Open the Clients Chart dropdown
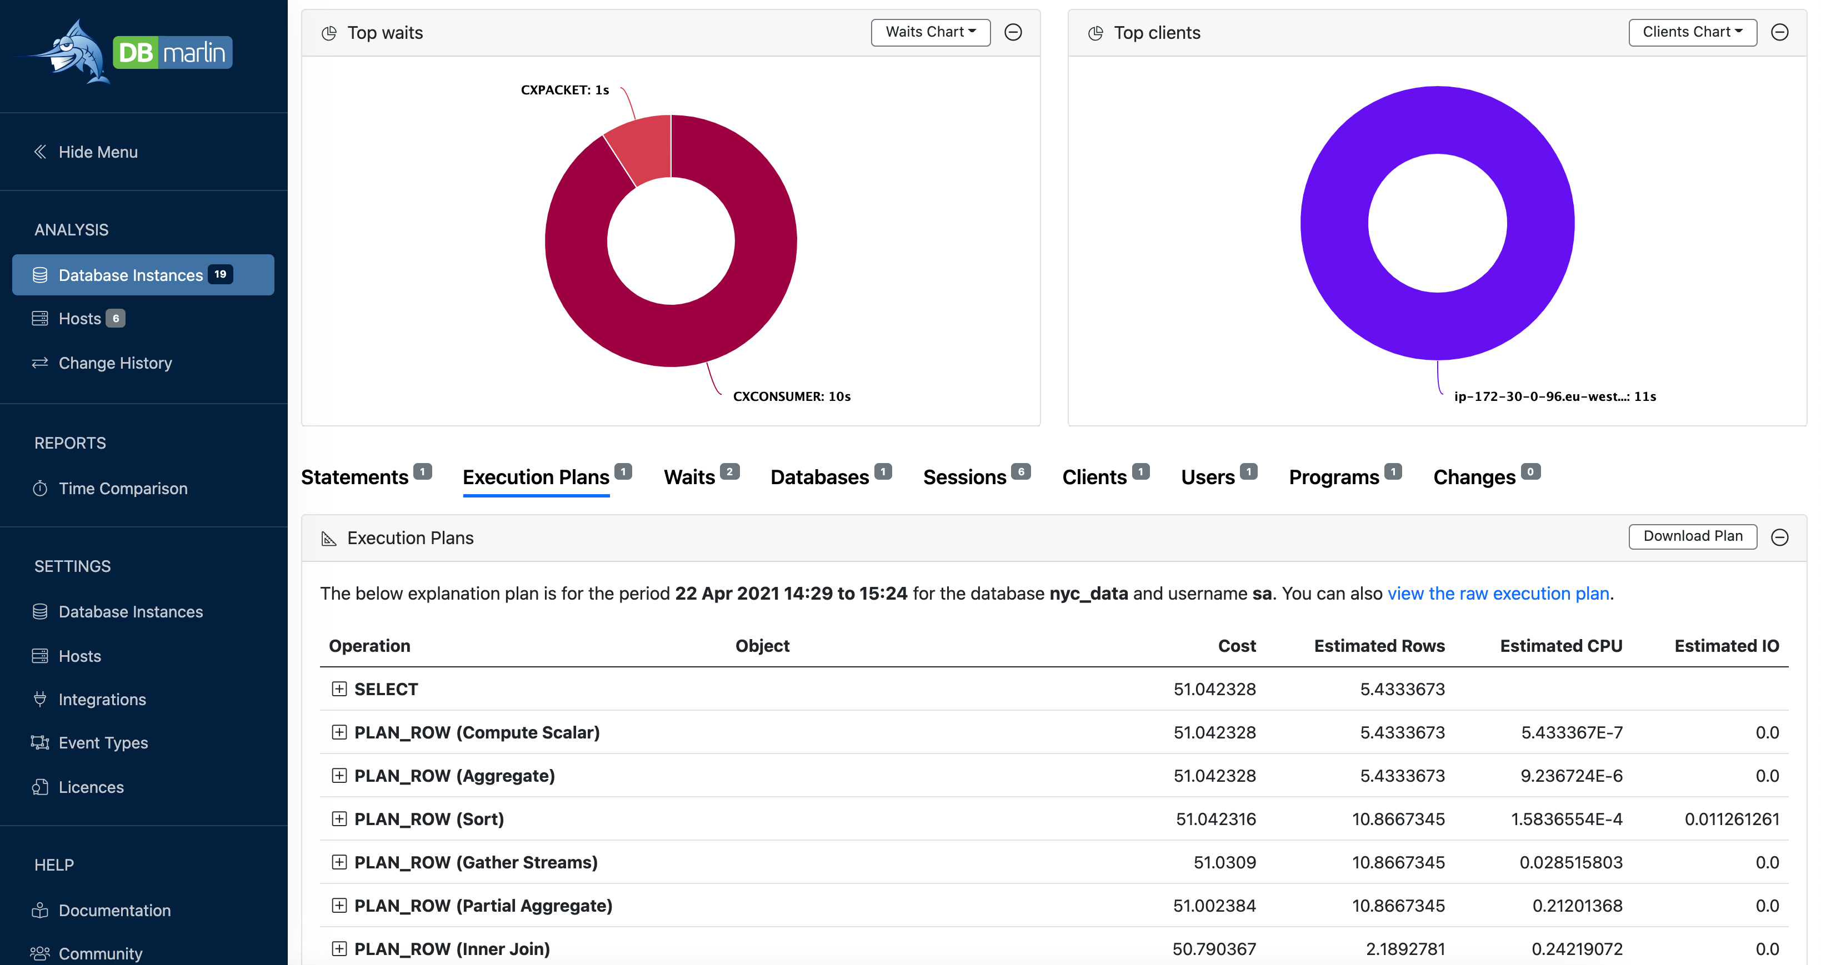 (1692, 33)
